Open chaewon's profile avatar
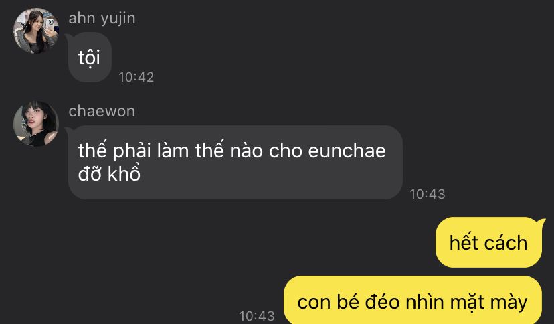554x324 pixels. (36, 124)
